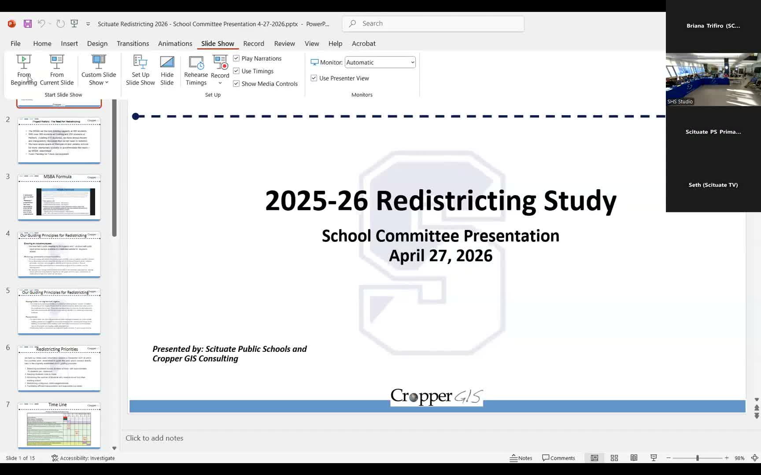Image resolution: width=761 pixels, height=475 pixels.
Task: Open Accessibility: Investigate in status bar
Action: click(x=83, y=458)
